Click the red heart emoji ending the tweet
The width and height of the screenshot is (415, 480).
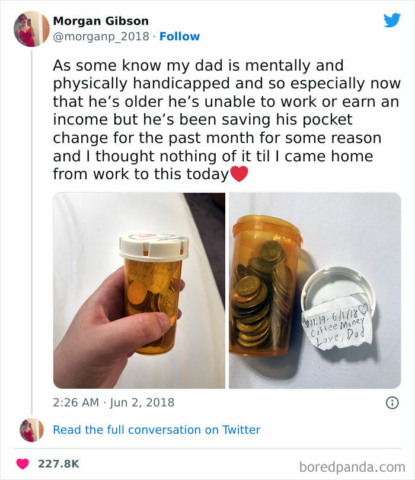click(x=239, y=174)
